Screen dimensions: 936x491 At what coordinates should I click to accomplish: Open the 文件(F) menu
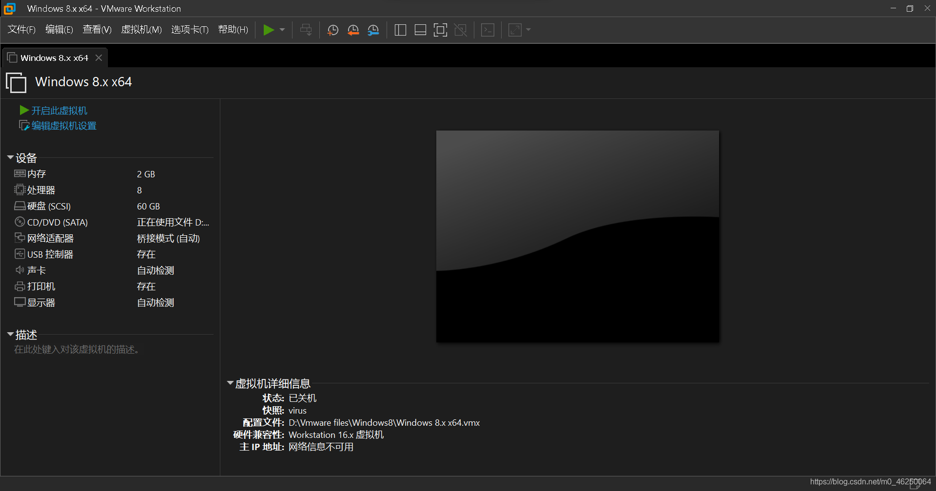[x=21, y=30]
